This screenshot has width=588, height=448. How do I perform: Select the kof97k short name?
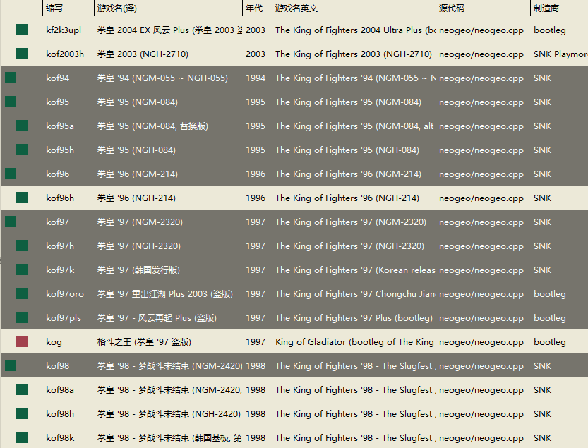click(x=60, y=270)
